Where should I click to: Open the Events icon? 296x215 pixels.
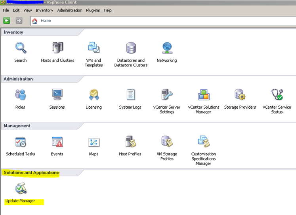(x=57, y=142)
